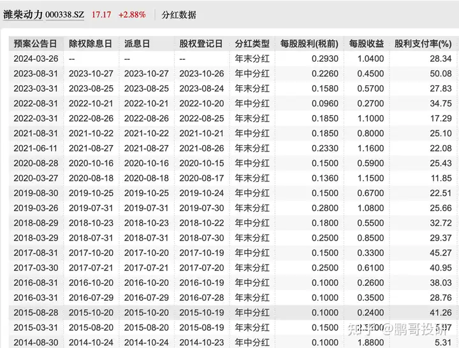The height and width of the screenshot is (348, 459).
Task: Click ex-dividend date 2023-08-25
Action: click(x=91, y=88)
